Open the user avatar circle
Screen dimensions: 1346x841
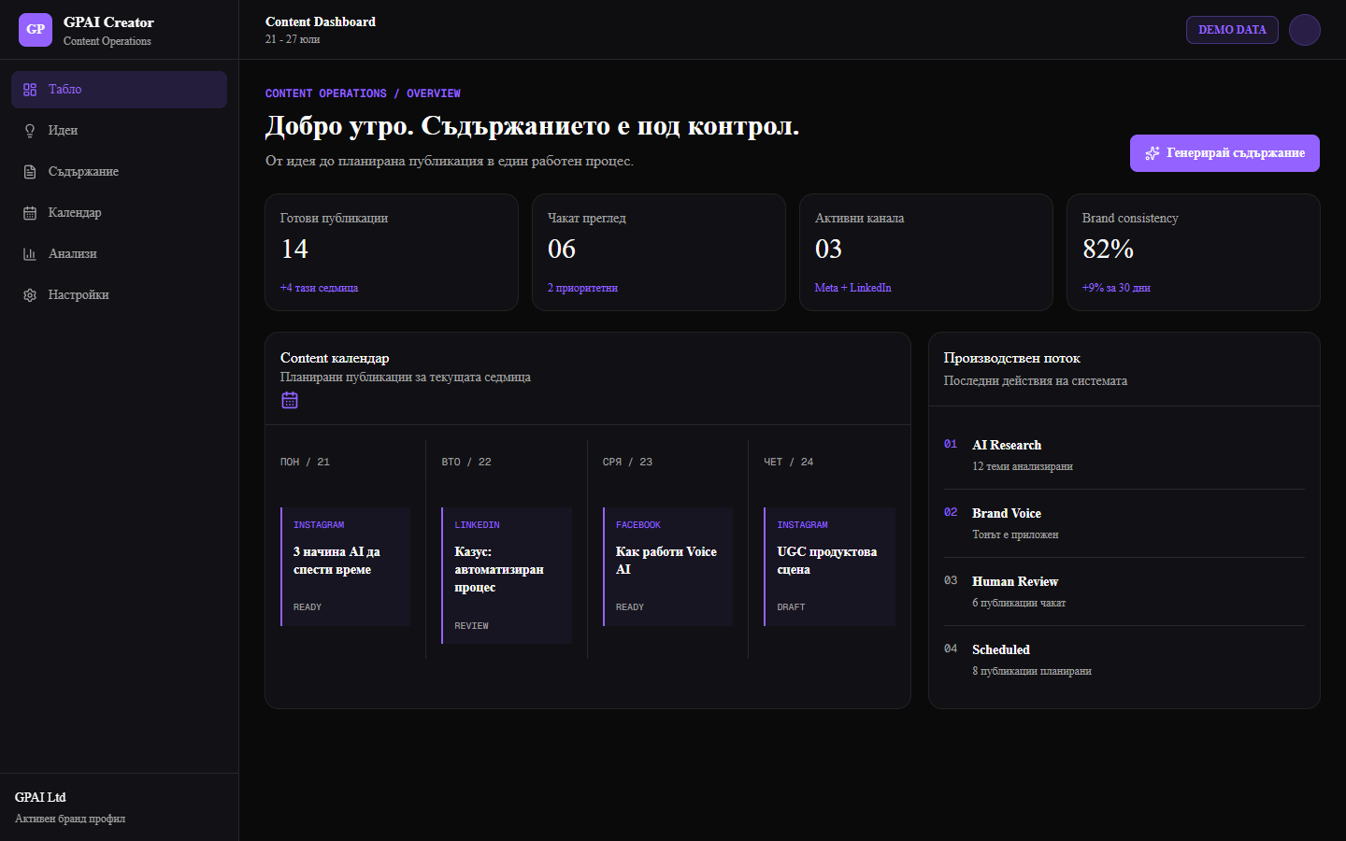[1305, 30]
